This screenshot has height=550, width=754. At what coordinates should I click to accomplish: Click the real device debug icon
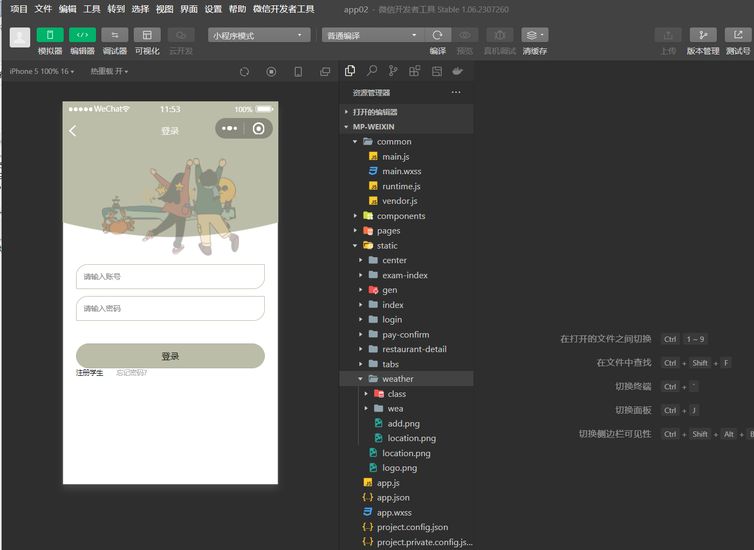coord(500,35)
